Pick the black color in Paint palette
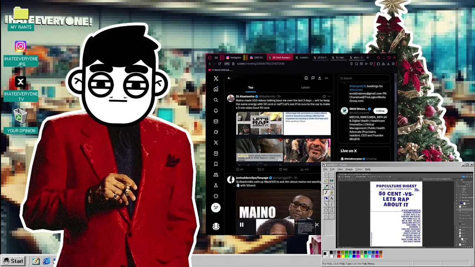 [331, 252]
